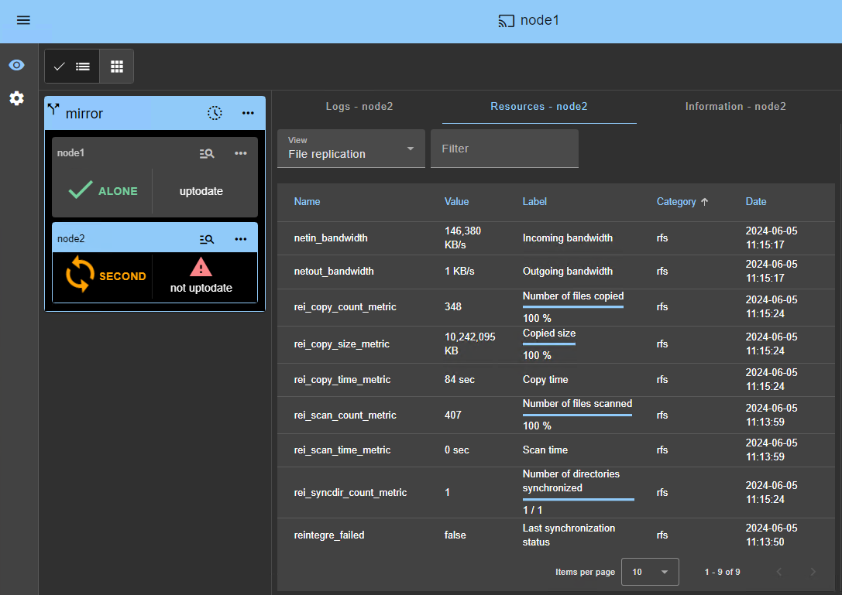Open node1 details search icon
Image resolution: width=842 pixels, height=595 pixels.
click(x=207, y=153)
